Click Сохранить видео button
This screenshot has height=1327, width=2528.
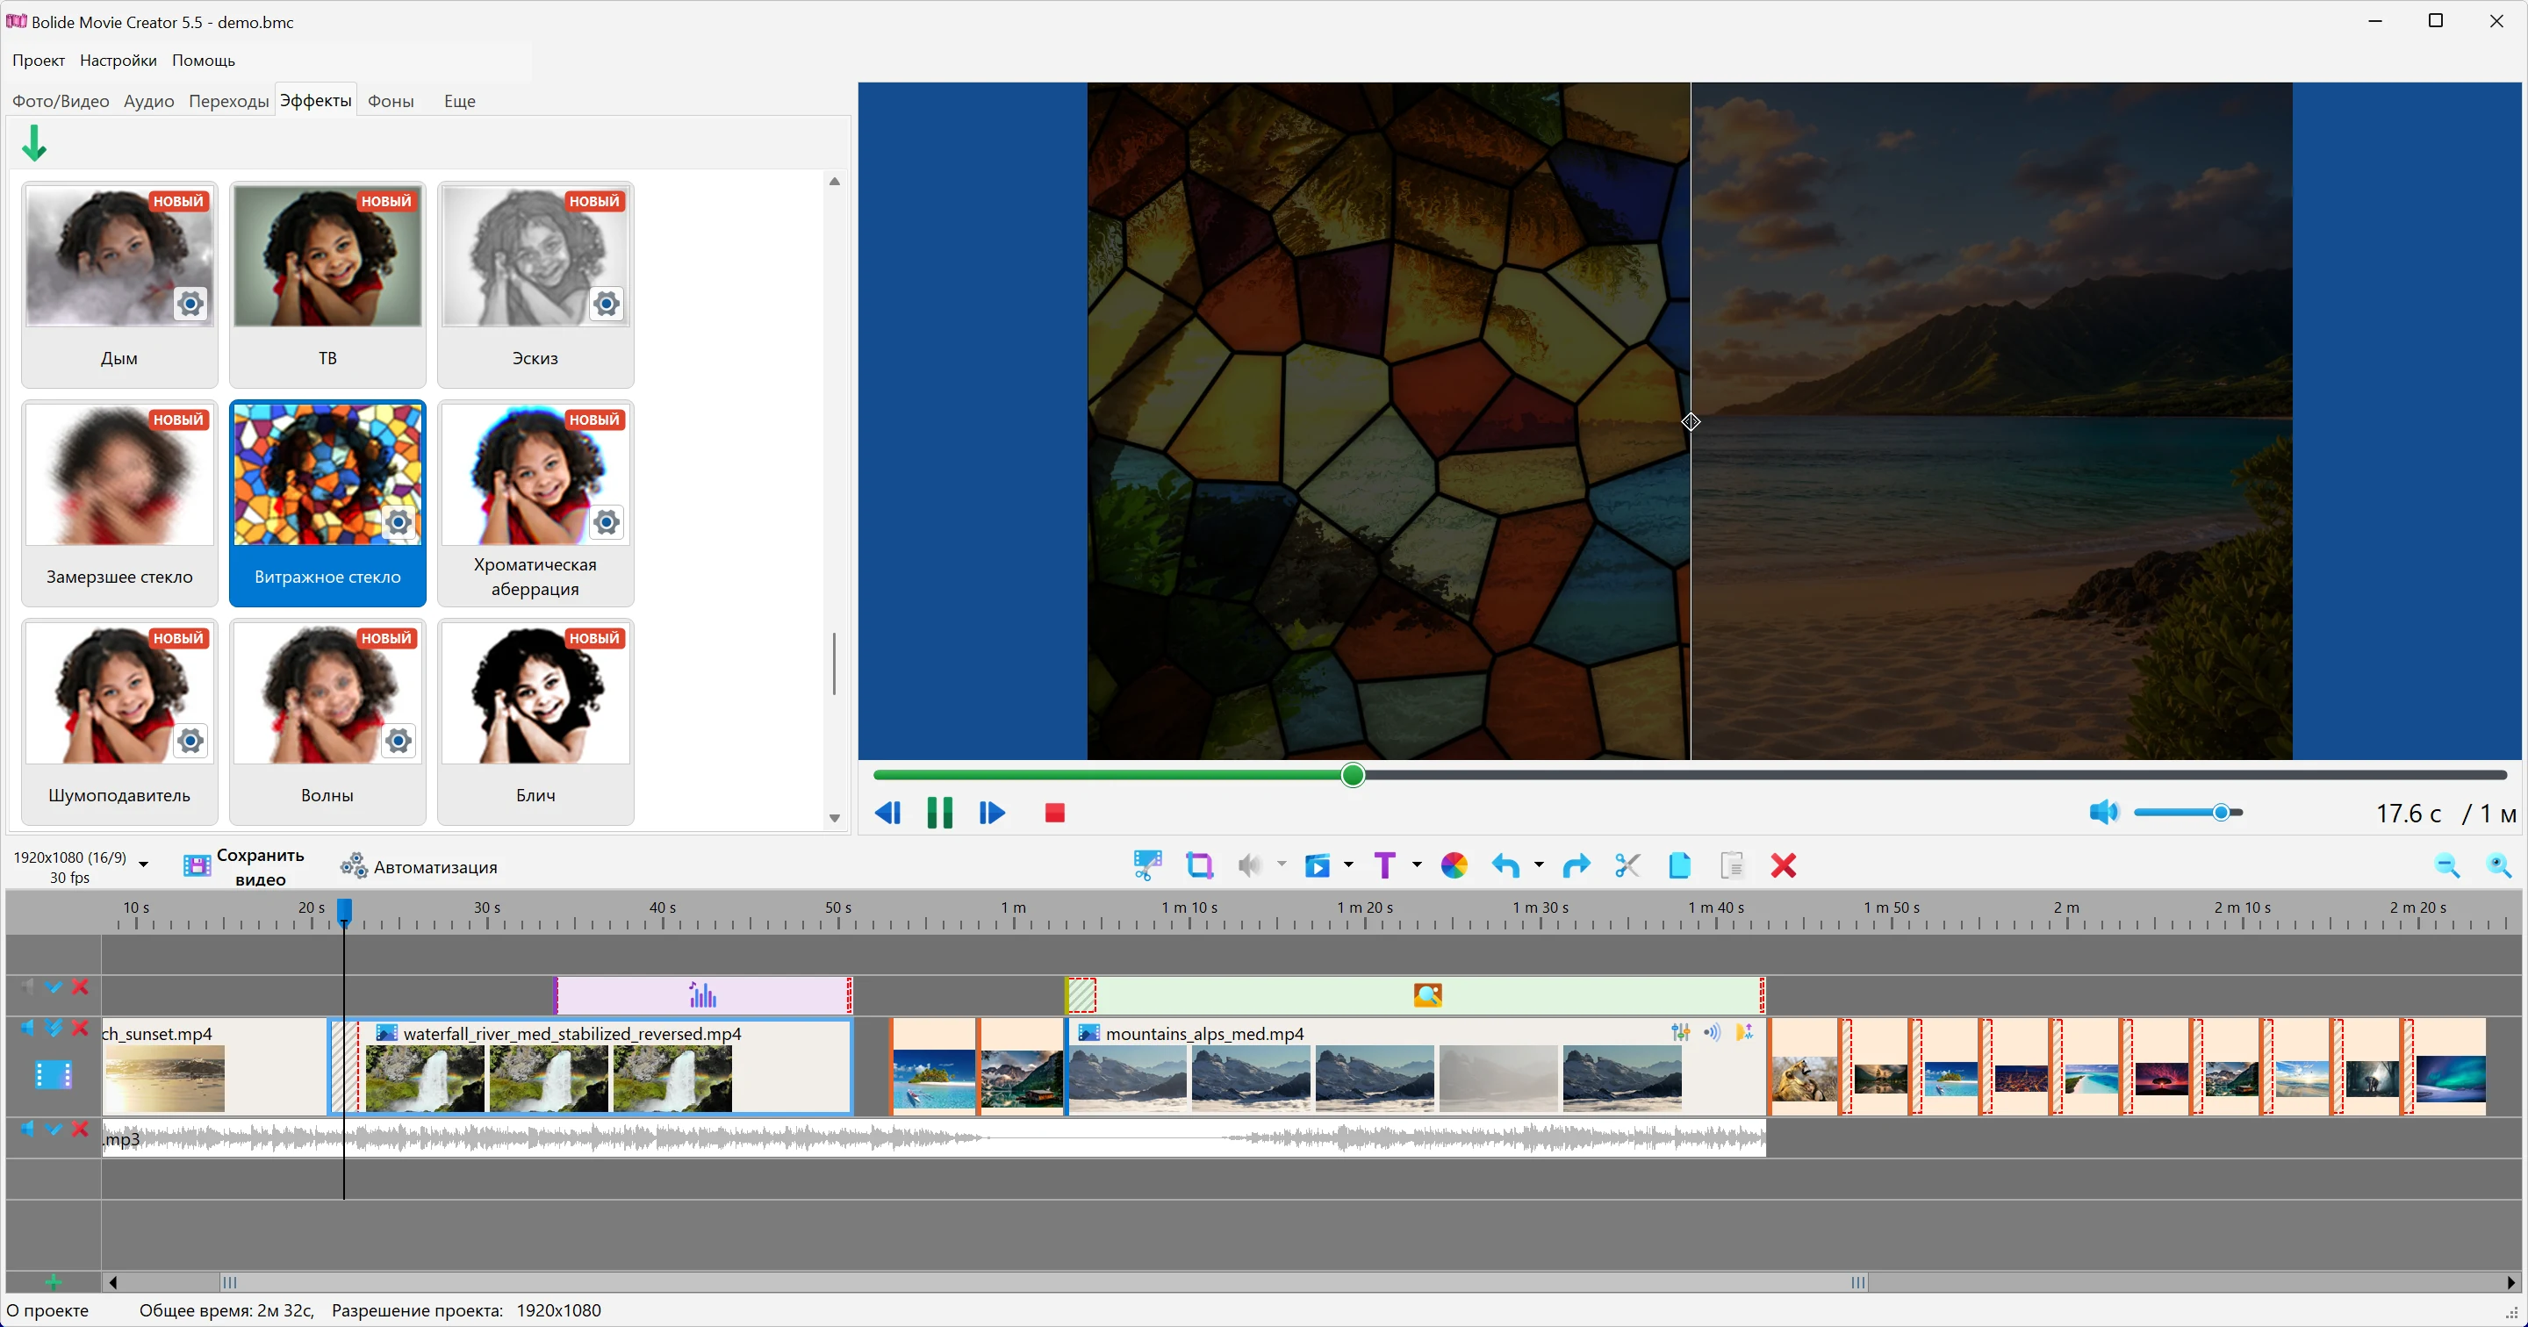click(x=244, y=866)
